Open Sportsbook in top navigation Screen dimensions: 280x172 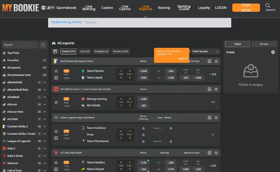tap(66, 8)
